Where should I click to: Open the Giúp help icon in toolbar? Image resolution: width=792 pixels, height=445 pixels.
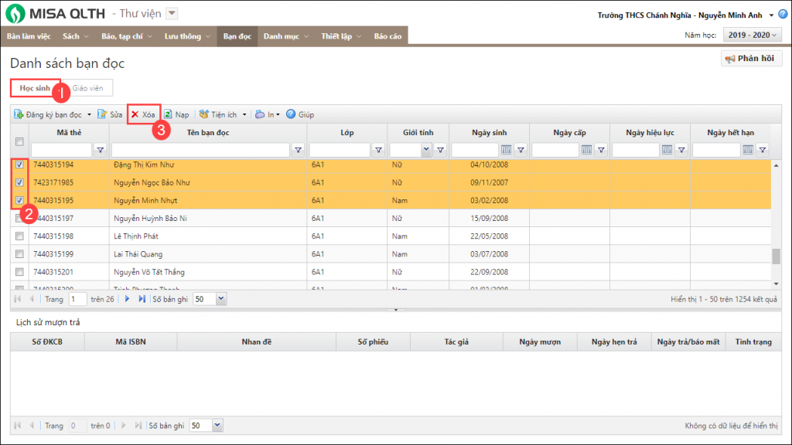(x=291, y=114)
